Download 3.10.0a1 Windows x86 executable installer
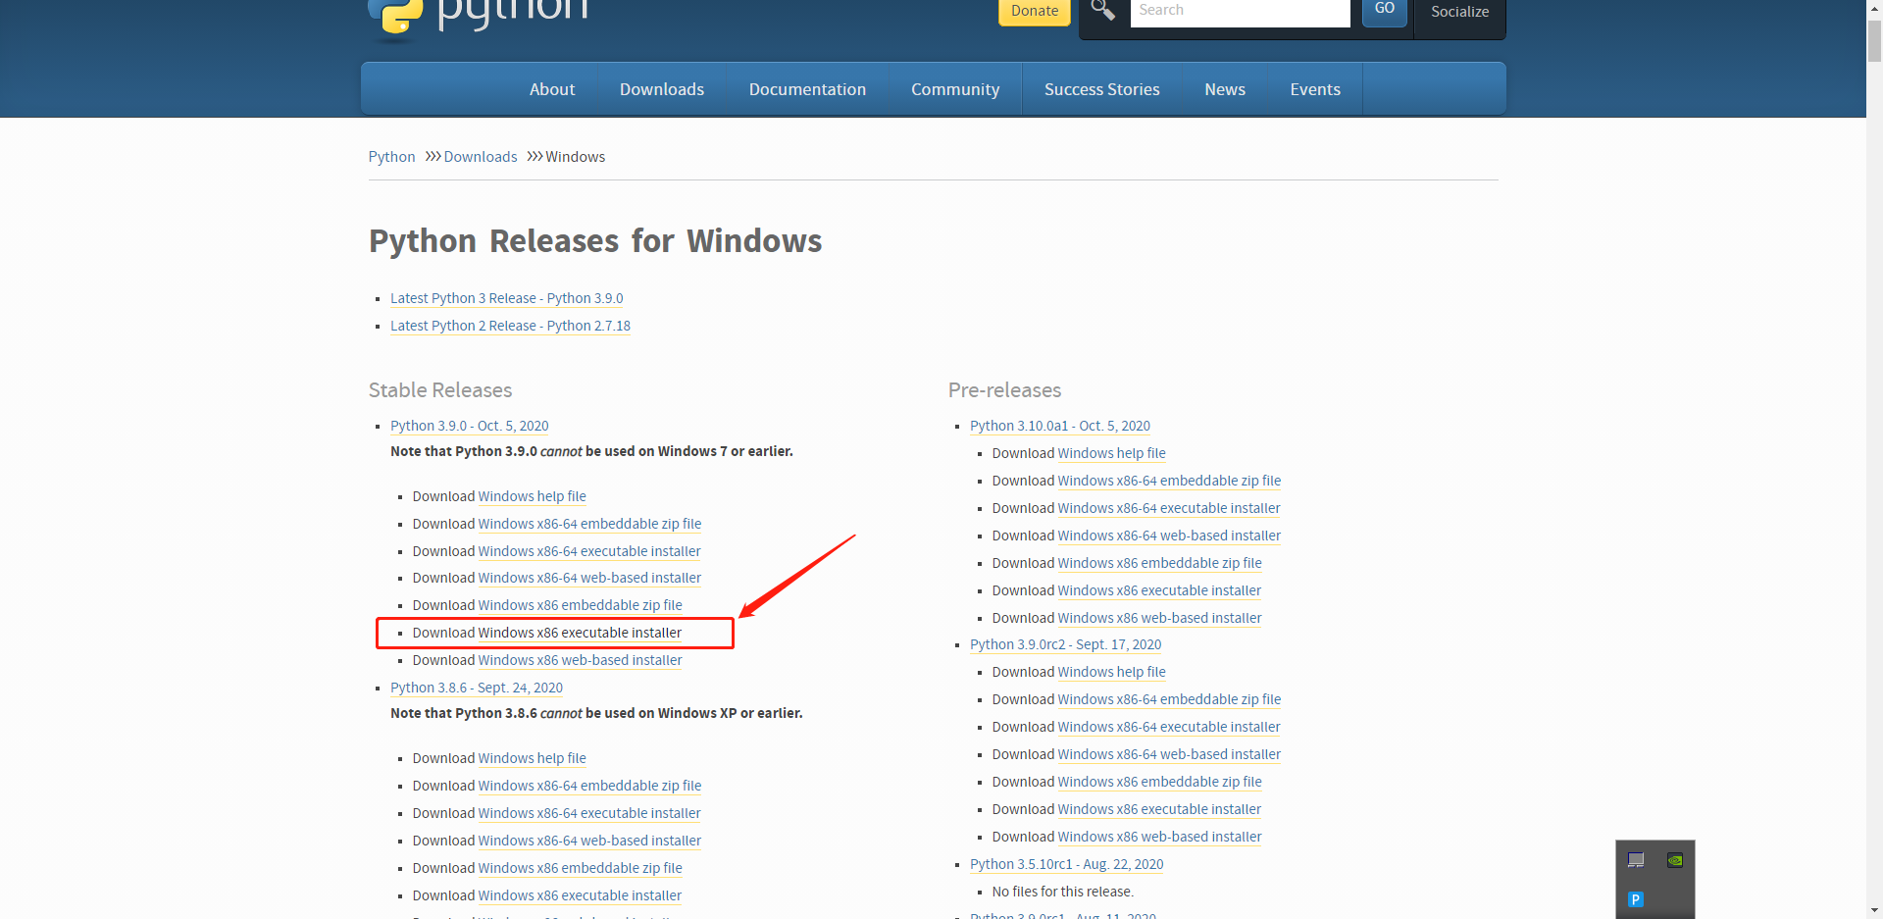This screenshot has height=919, width=1883. point(1159,590)
